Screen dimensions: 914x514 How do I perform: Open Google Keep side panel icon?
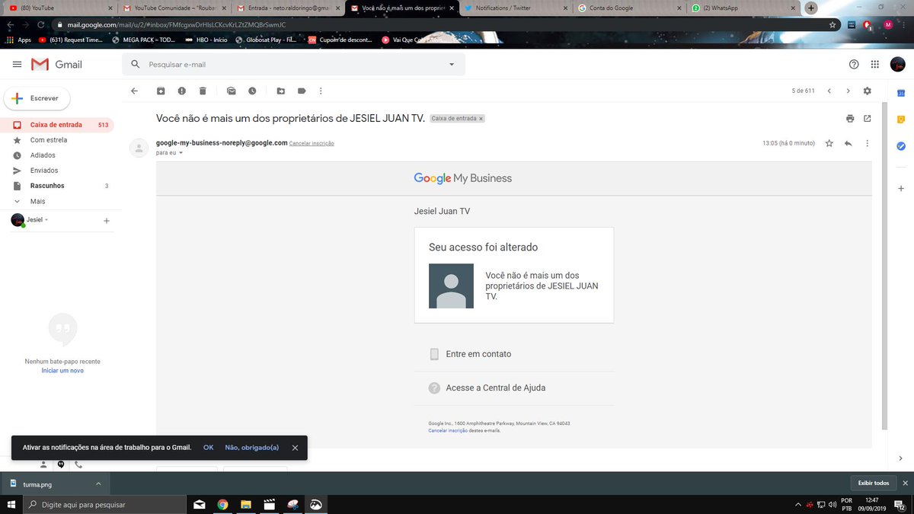pyautogui.click(x=900, y=120)
